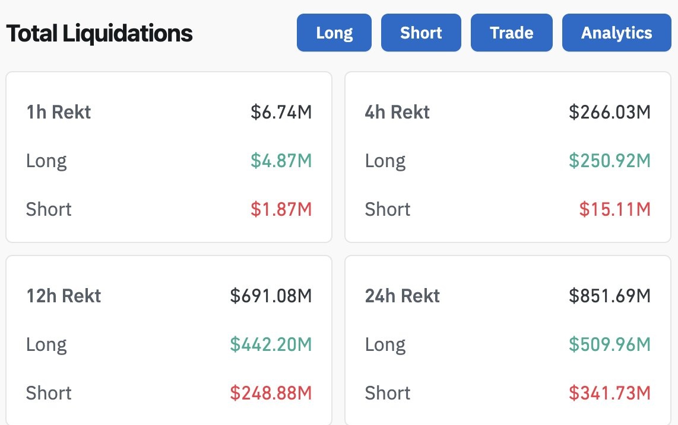Click the green $250.92M long value
678x425 pixels.
point(610,161)
